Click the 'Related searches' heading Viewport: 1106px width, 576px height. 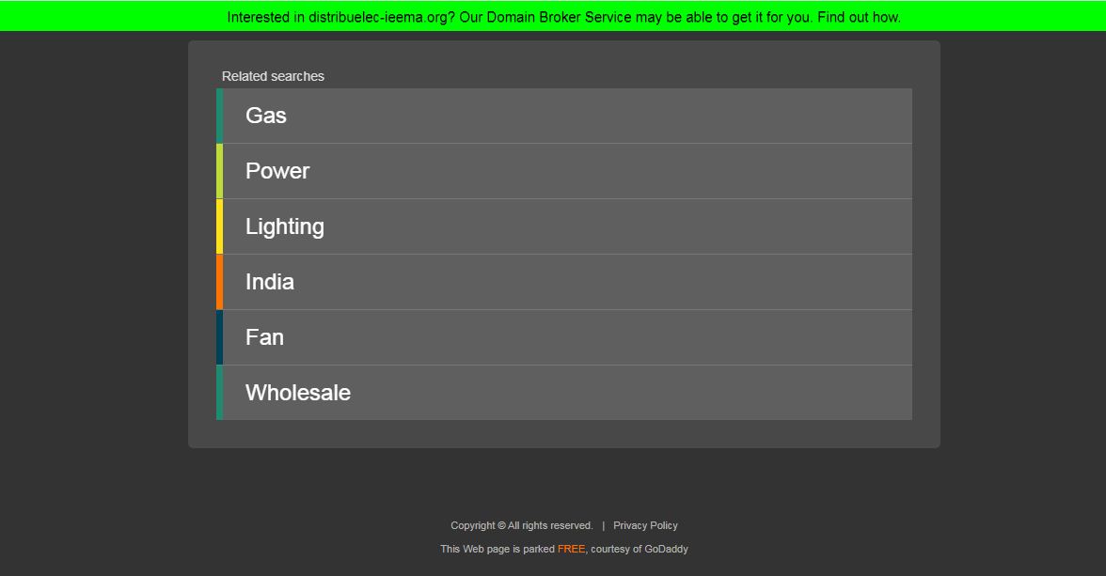click(273, 76)
